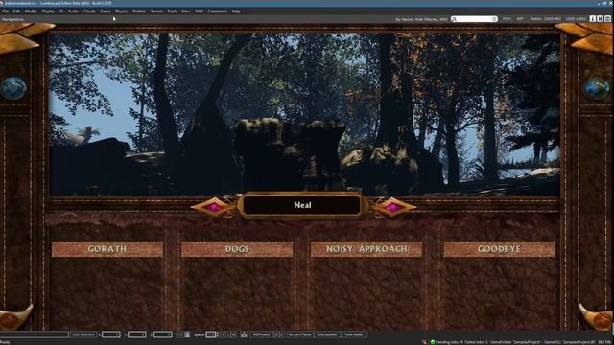Click the Ready status text
This screenshot has width=614, height=345.
[x=5, y=342]
